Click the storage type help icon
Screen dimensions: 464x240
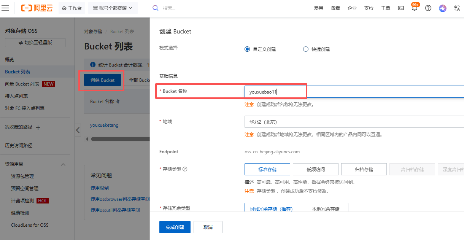point(185,169)
